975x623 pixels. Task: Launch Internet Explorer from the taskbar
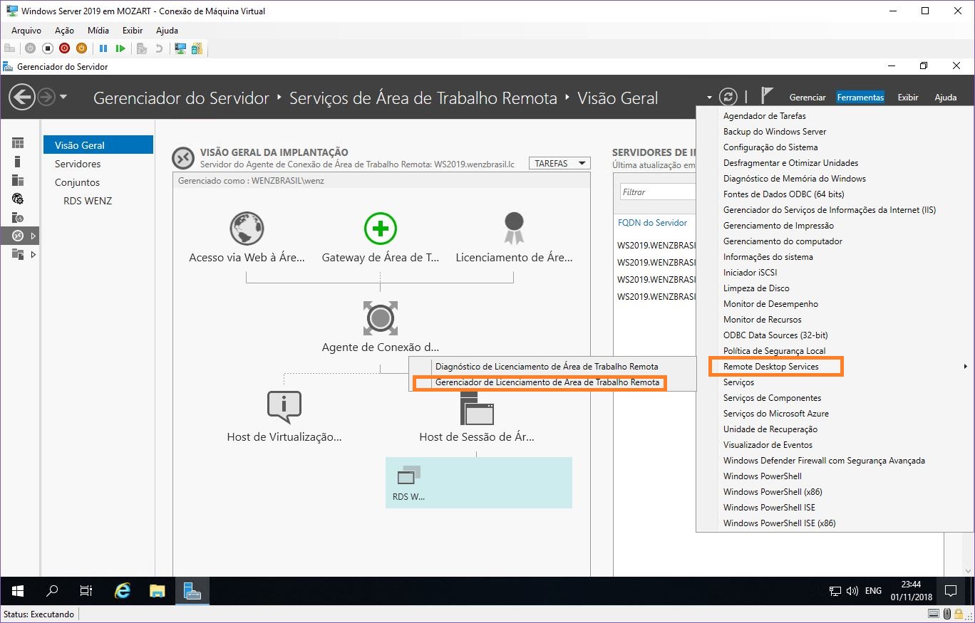pyautogui.click(x=123, y=591)
